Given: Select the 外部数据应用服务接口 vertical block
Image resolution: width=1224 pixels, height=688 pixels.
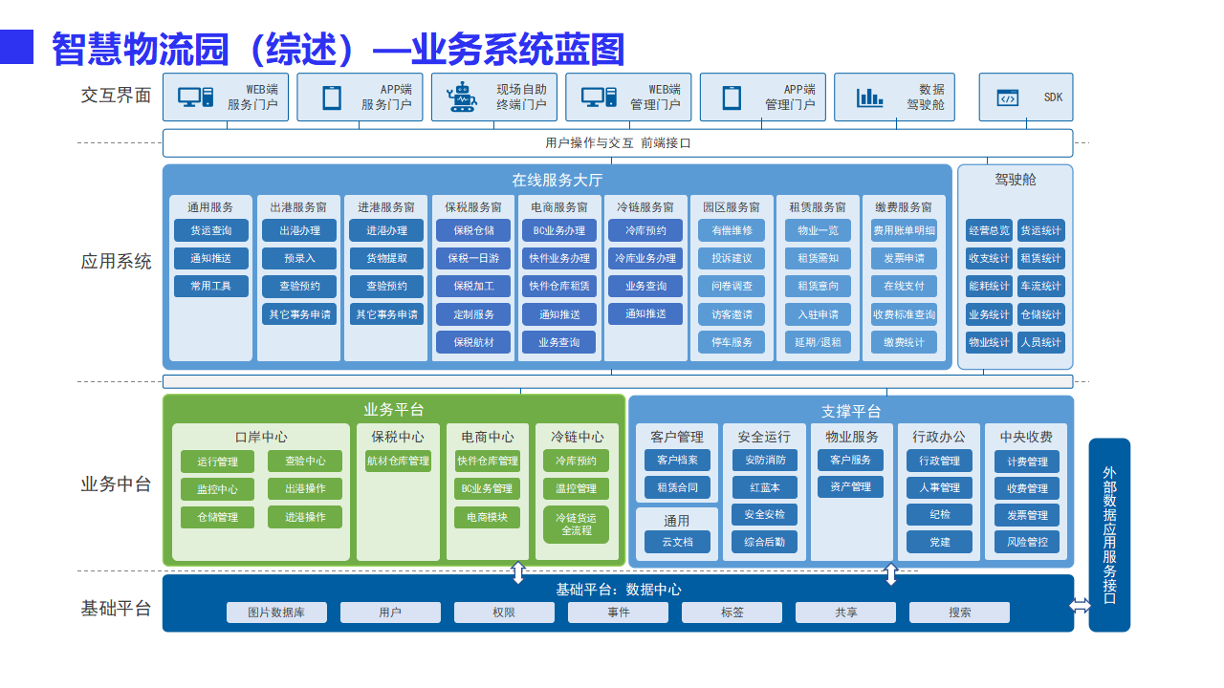Looking at the screenshot, I should point(1109,535).
